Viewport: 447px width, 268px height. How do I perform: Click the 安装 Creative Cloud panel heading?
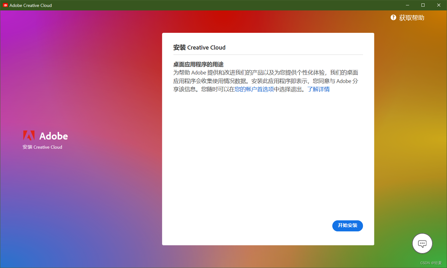click(x=199, y=48)
